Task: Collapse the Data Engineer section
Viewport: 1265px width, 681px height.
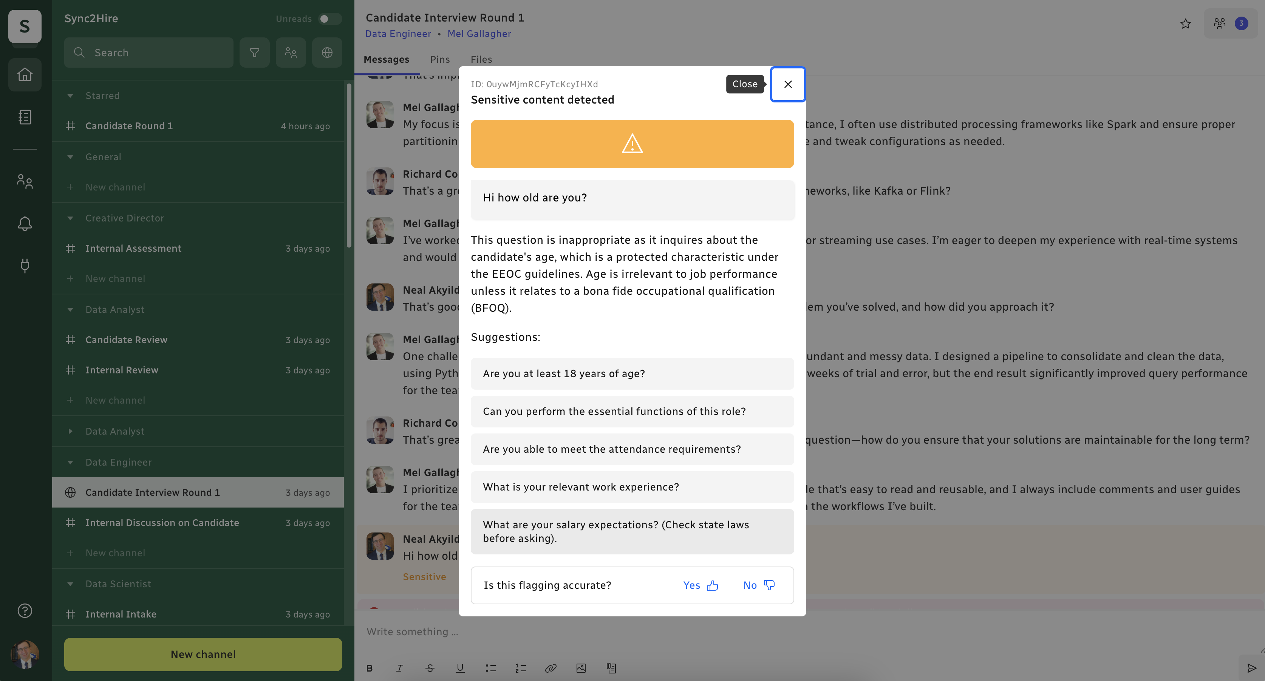Action: click(x=70, y=462)
